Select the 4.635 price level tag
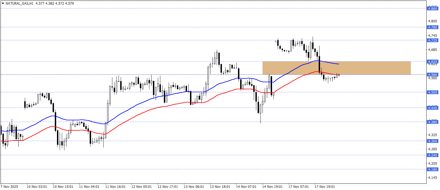Image resolution: width=440 pixels, height=190 pixels. (x=432, y=62)
